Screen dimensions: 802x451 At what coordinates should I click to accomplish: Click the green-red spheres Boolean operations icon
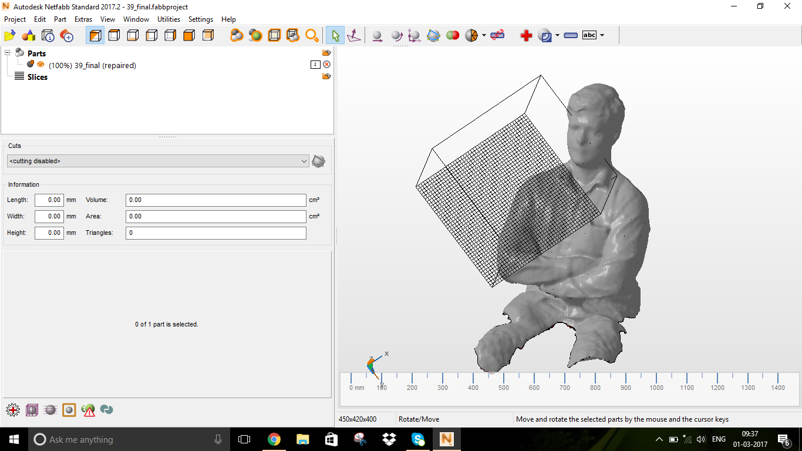[452, 35]
